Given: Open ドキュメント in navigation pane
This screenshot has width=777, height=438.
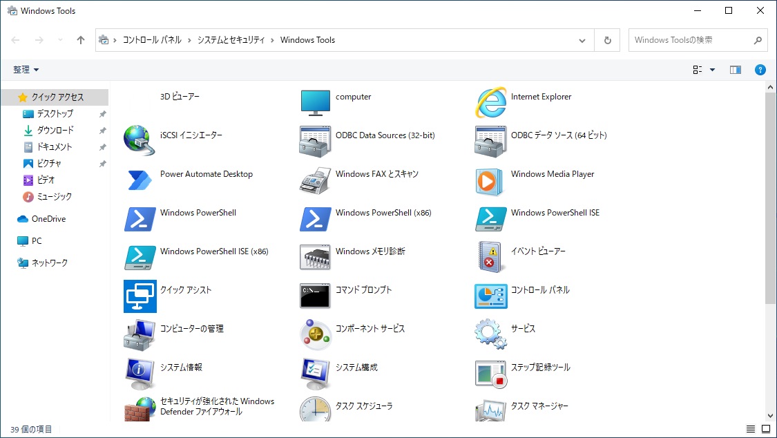Looking at the screenshot, I should (55, 146).
